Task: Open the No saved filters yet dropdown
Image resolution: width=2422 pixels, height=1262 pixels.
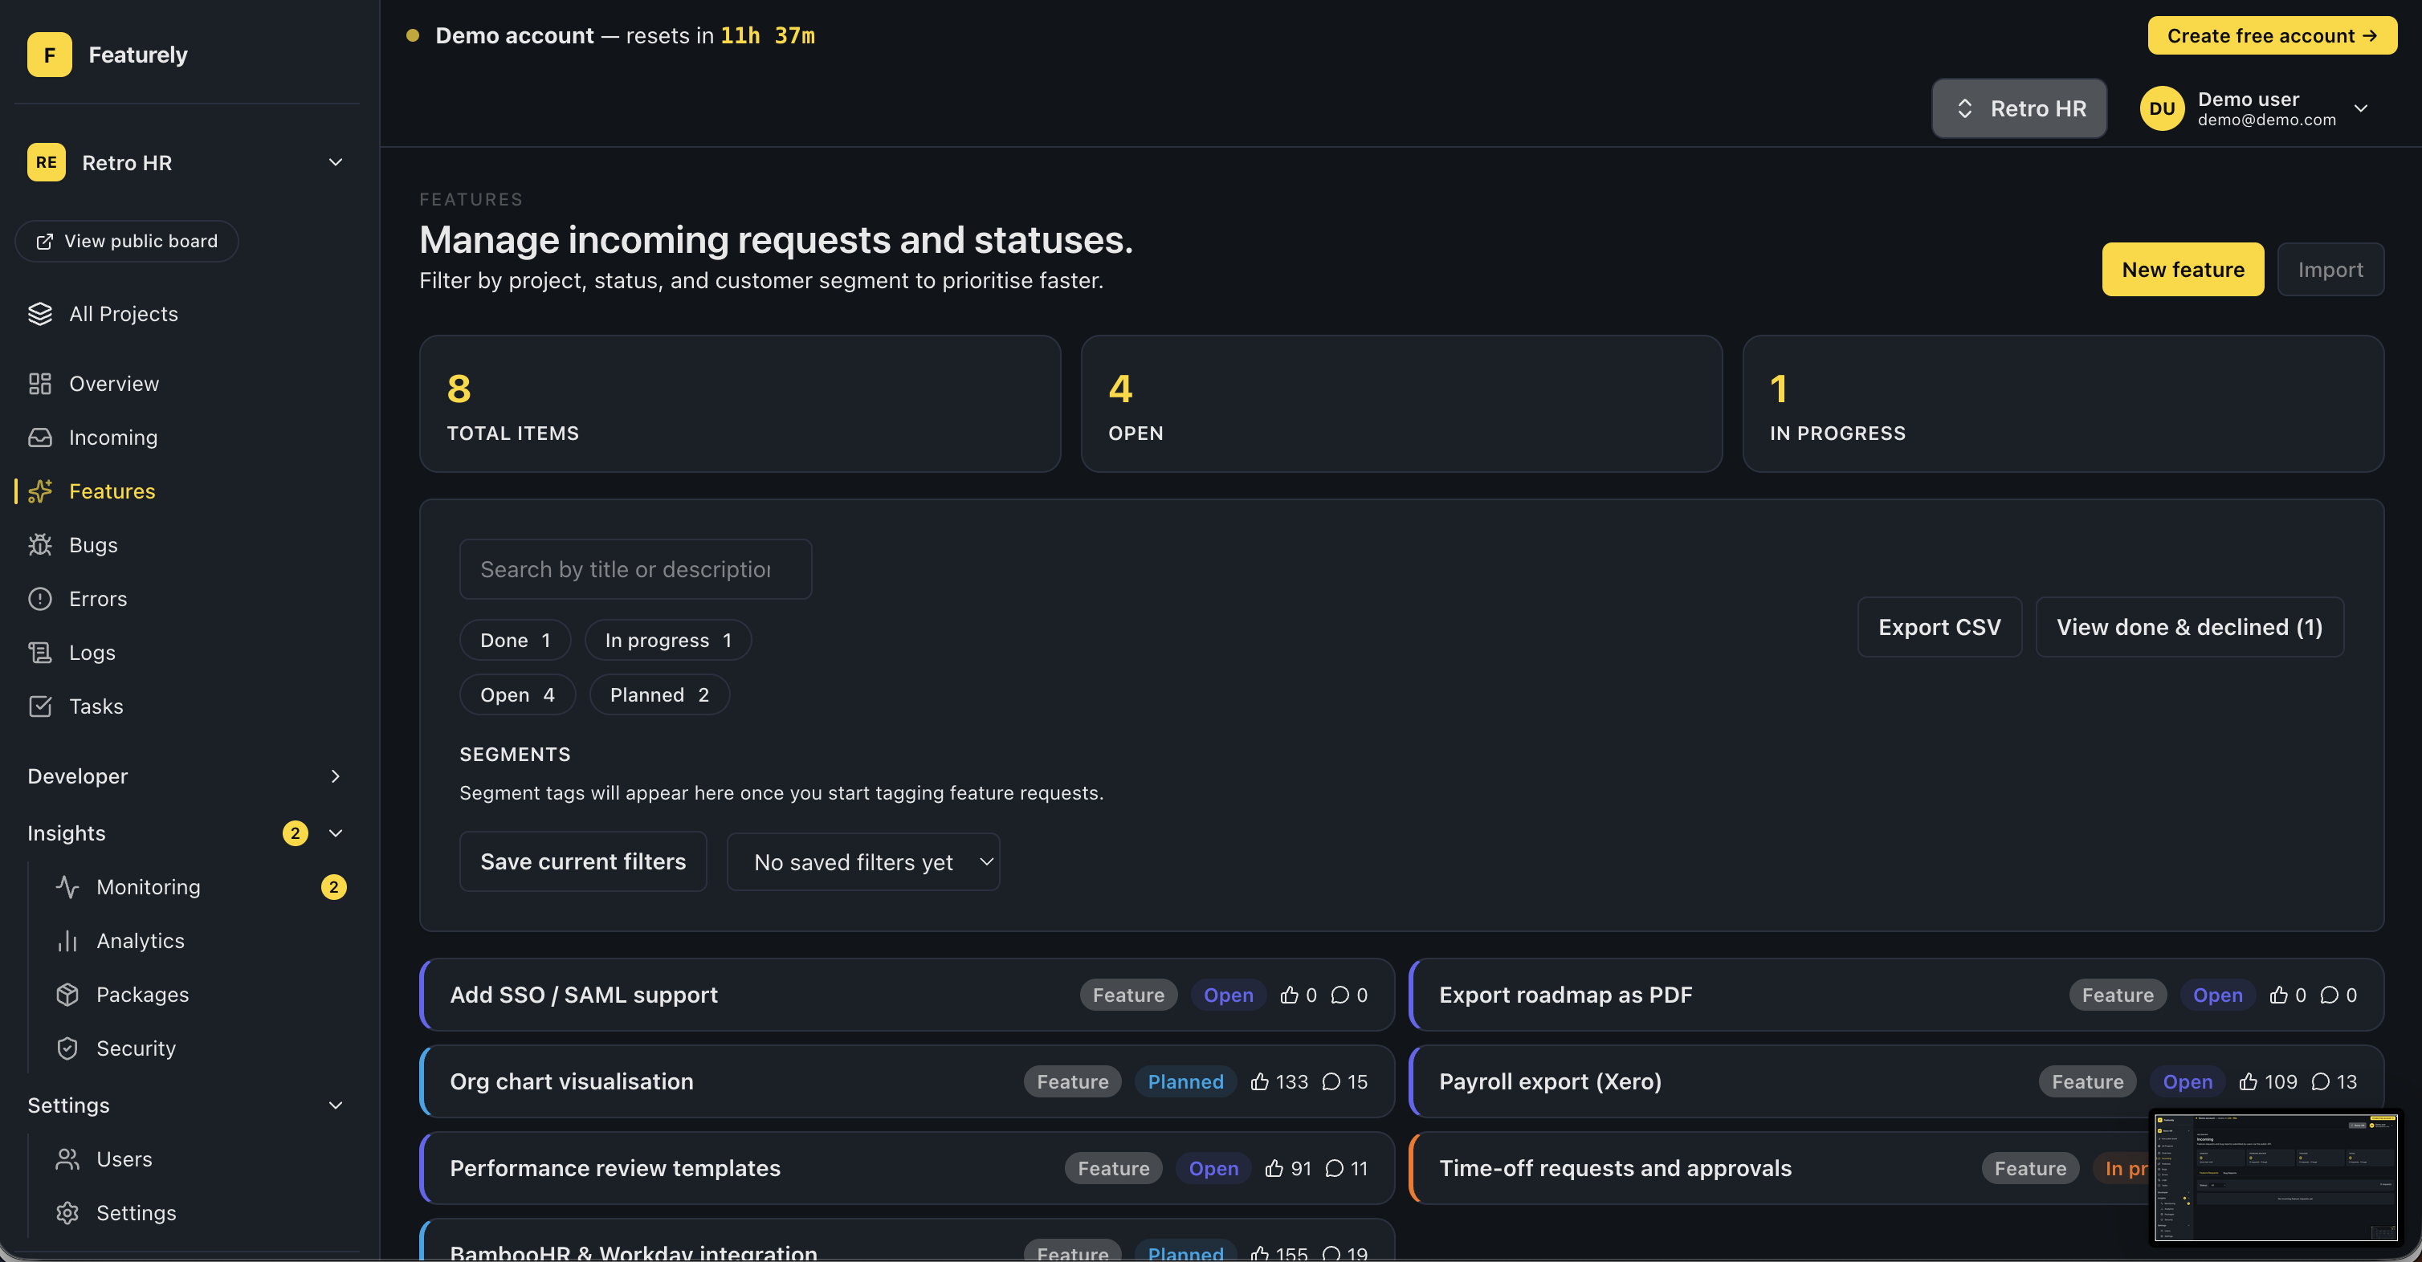Action: [x=862, y=861]
